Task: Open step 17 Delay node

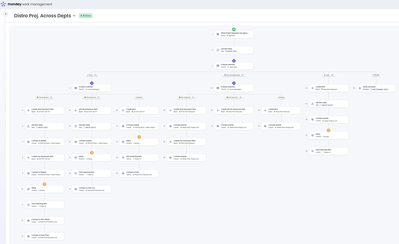Action: point(92,157)
